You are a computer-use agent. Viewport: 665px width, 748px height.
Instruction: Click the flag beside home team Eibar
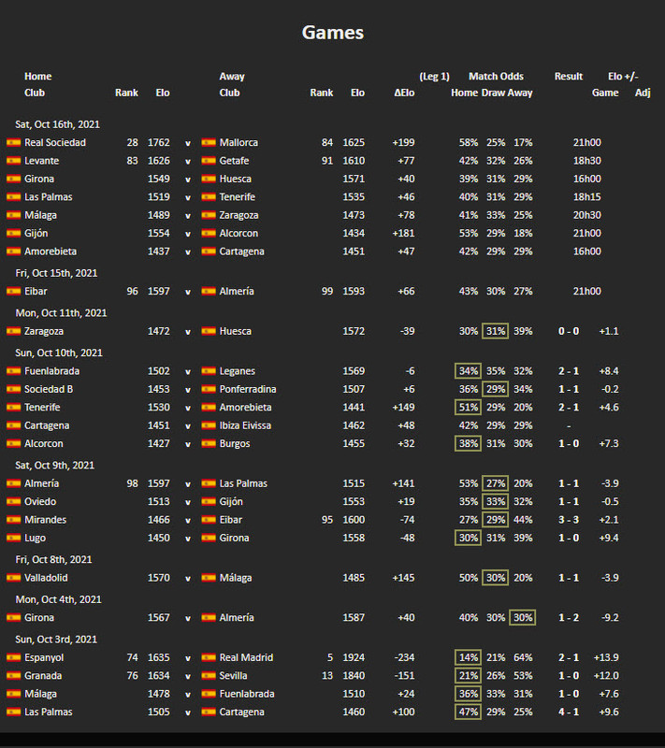pos(13,292)
